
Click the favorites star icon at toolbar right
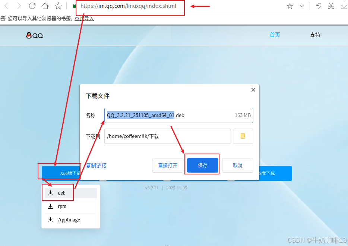[290, 6]
